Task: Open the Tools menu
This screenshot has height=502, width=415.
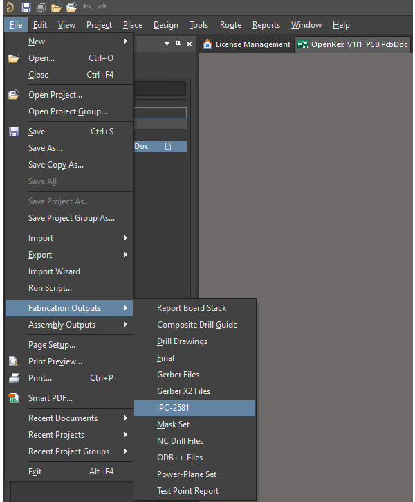Action: coord(199,25)
